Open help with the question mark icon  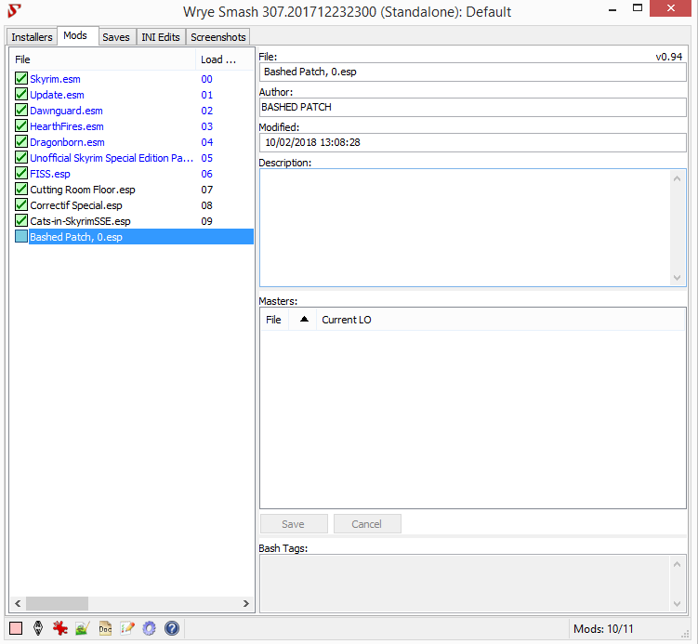171,628
